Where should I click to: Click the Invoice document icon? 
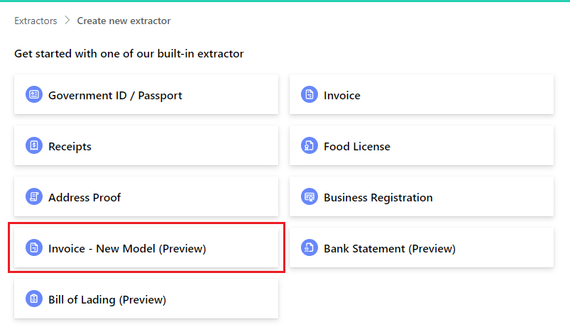click(309, 95)
